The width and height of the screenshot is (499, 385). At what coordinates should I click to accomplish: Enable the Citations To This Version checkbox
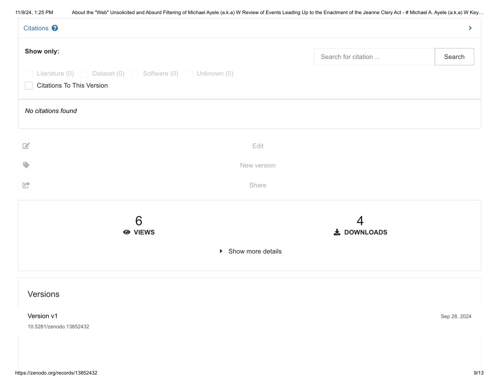29,86
